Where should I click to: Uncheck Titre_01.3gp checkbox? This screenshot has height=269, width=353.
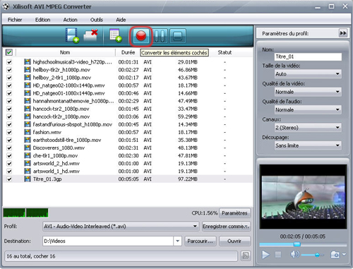point(9,179)
